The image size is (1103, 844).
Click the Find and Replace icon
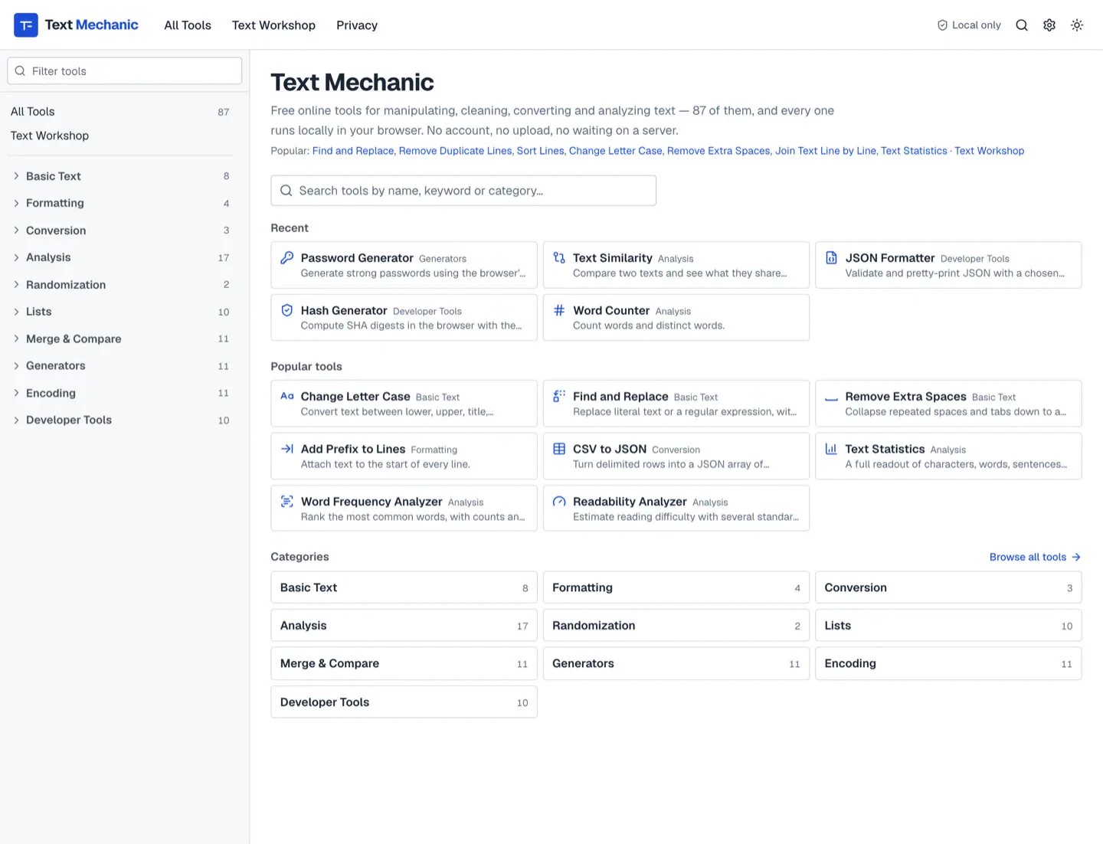559,396
